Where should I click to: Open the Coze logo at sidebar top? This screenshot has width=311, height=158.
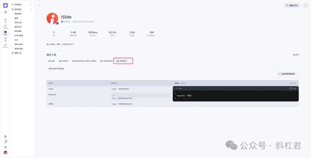coord(5,5)
